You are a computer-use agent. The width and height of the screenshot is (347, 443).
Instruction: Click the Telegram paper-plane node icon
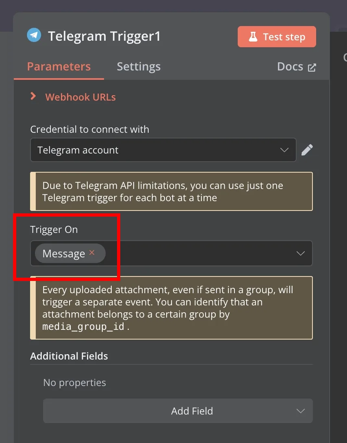[x=34, y=35]
